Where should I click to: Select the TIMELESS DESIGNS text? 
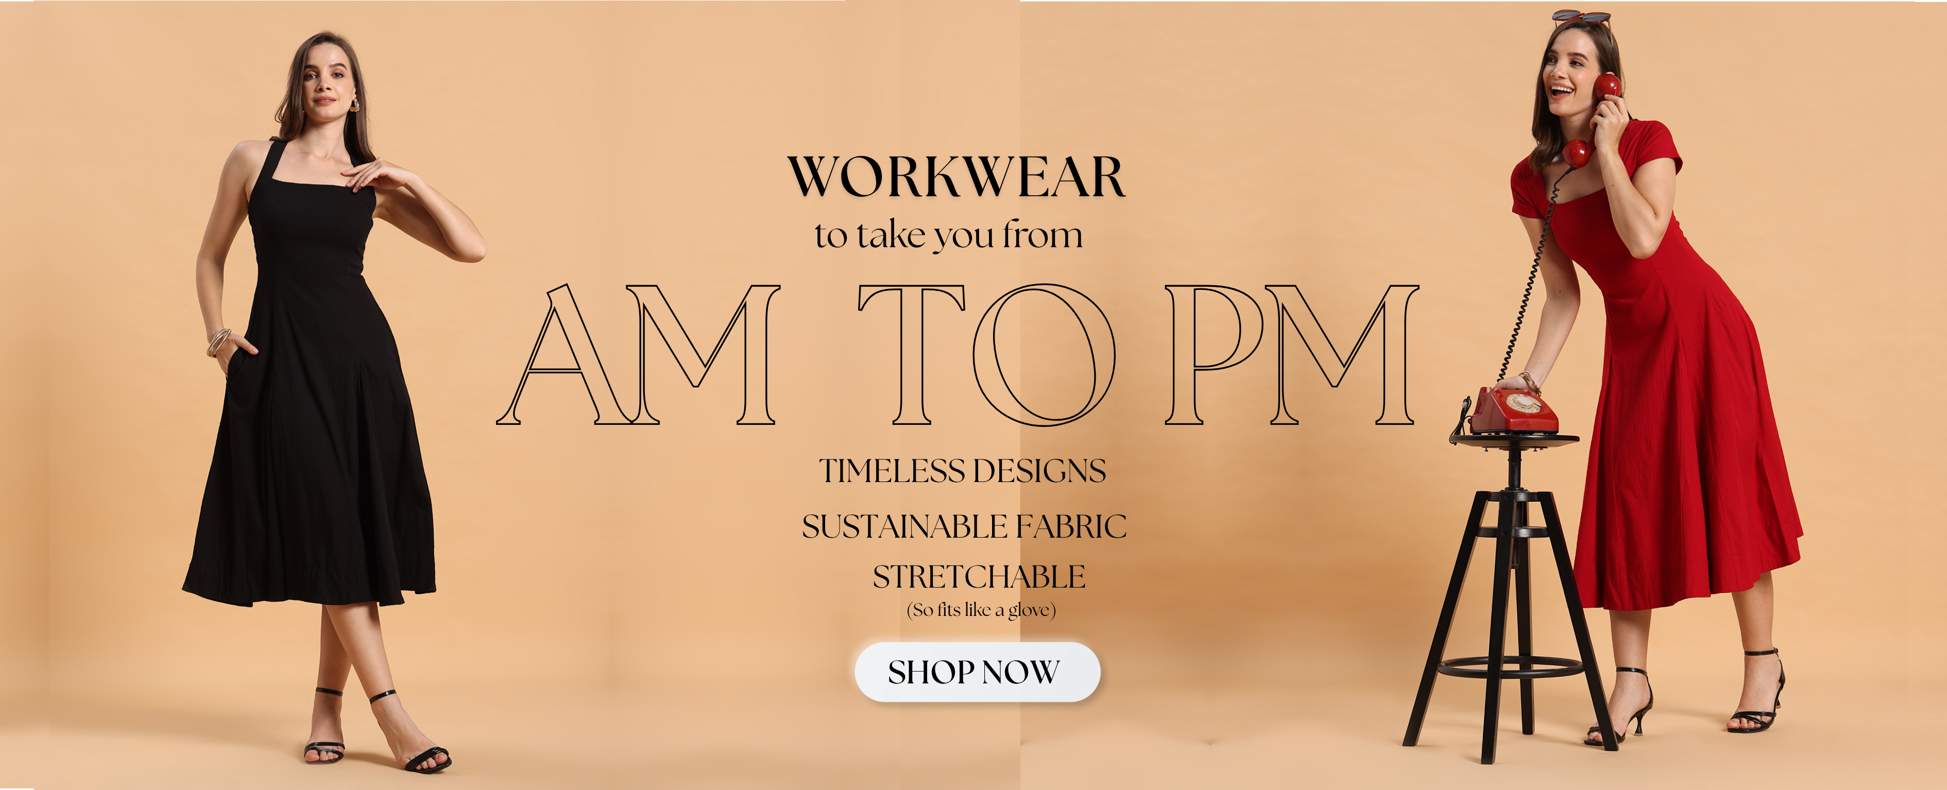click(962, 471)
